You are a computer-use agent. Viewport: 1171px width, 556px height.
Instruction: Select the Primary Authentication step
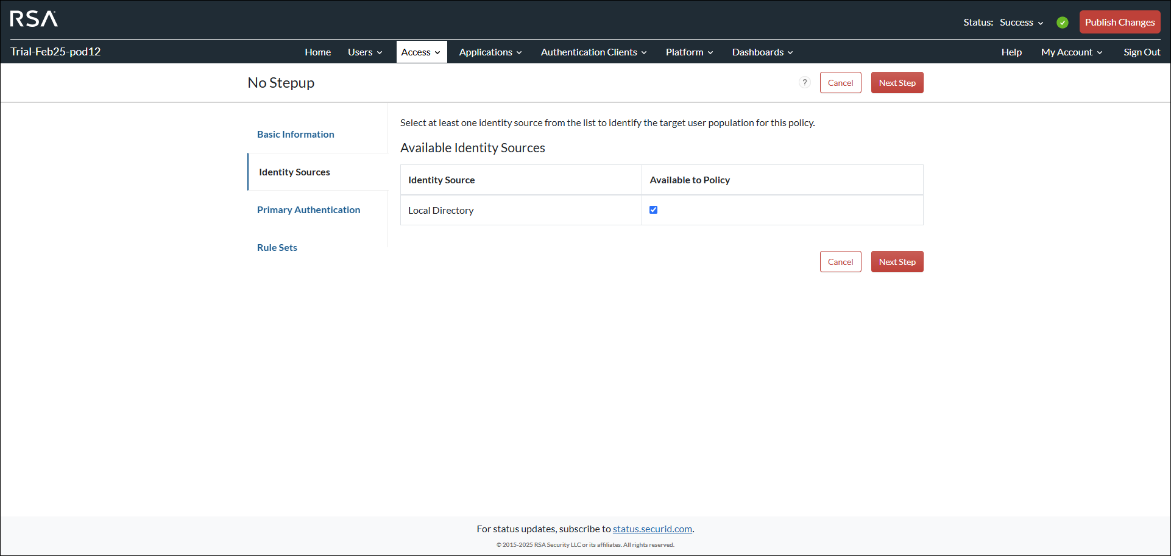pos(308,209)
